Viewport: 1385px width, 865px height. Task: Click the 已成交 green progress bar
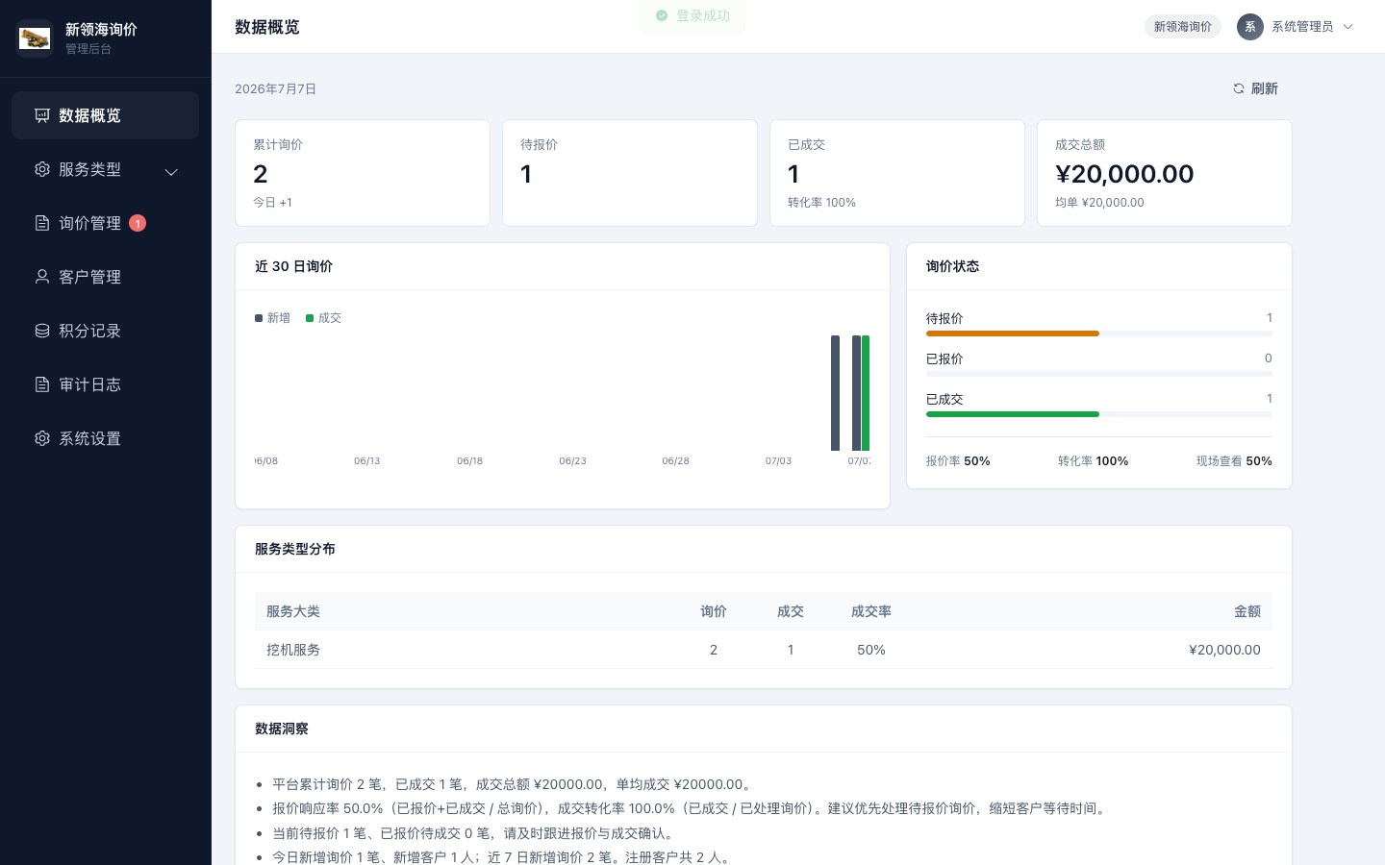tap(1012, 414)
